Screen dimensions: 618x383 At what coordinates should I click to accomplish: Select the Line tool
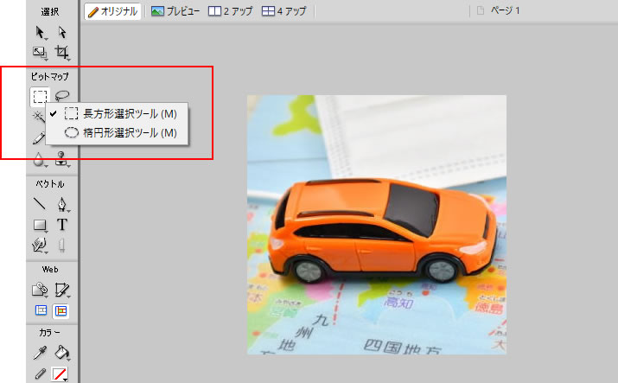pos(40,204)
